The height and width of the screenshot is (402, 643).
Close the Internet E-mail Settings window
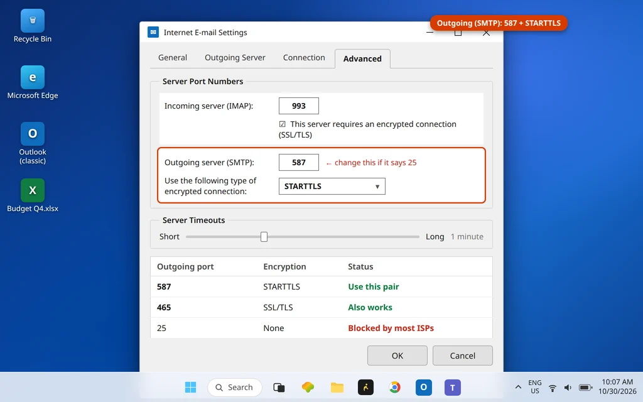(487, 34)
